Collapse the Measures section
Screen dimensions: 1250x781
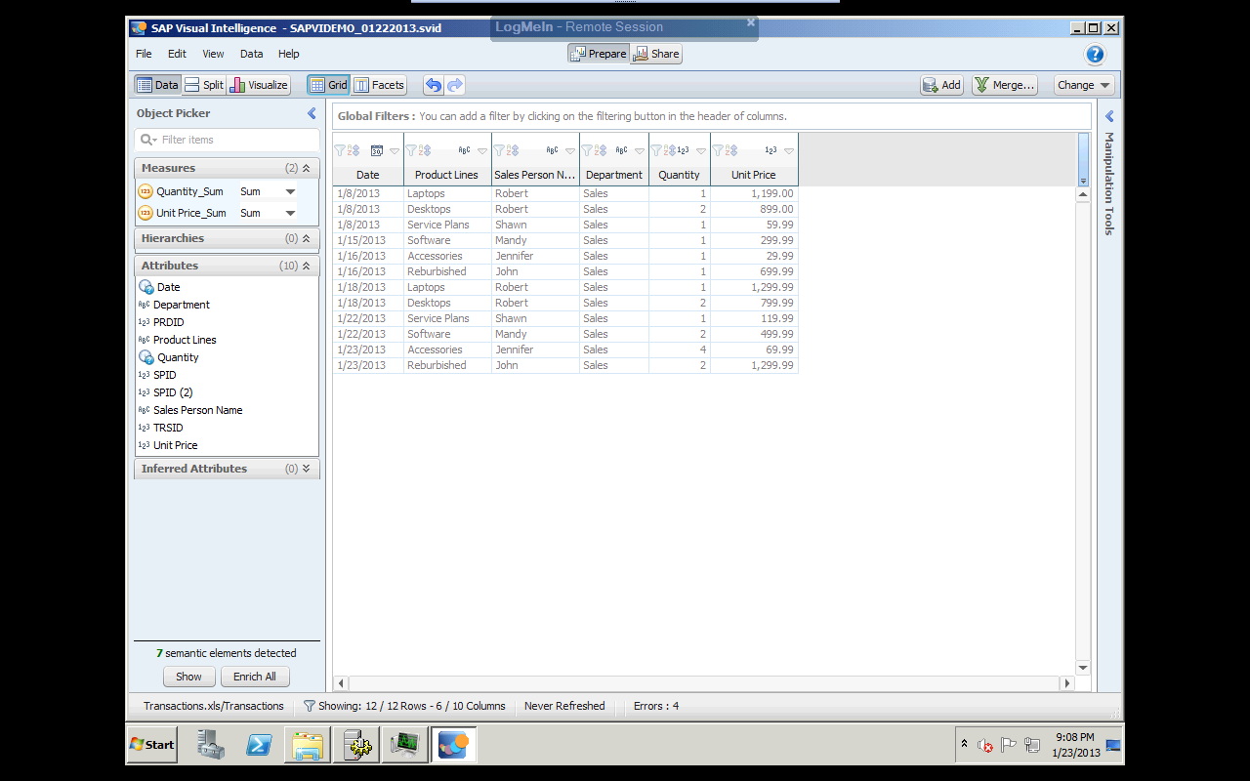(x=306, y=168)
